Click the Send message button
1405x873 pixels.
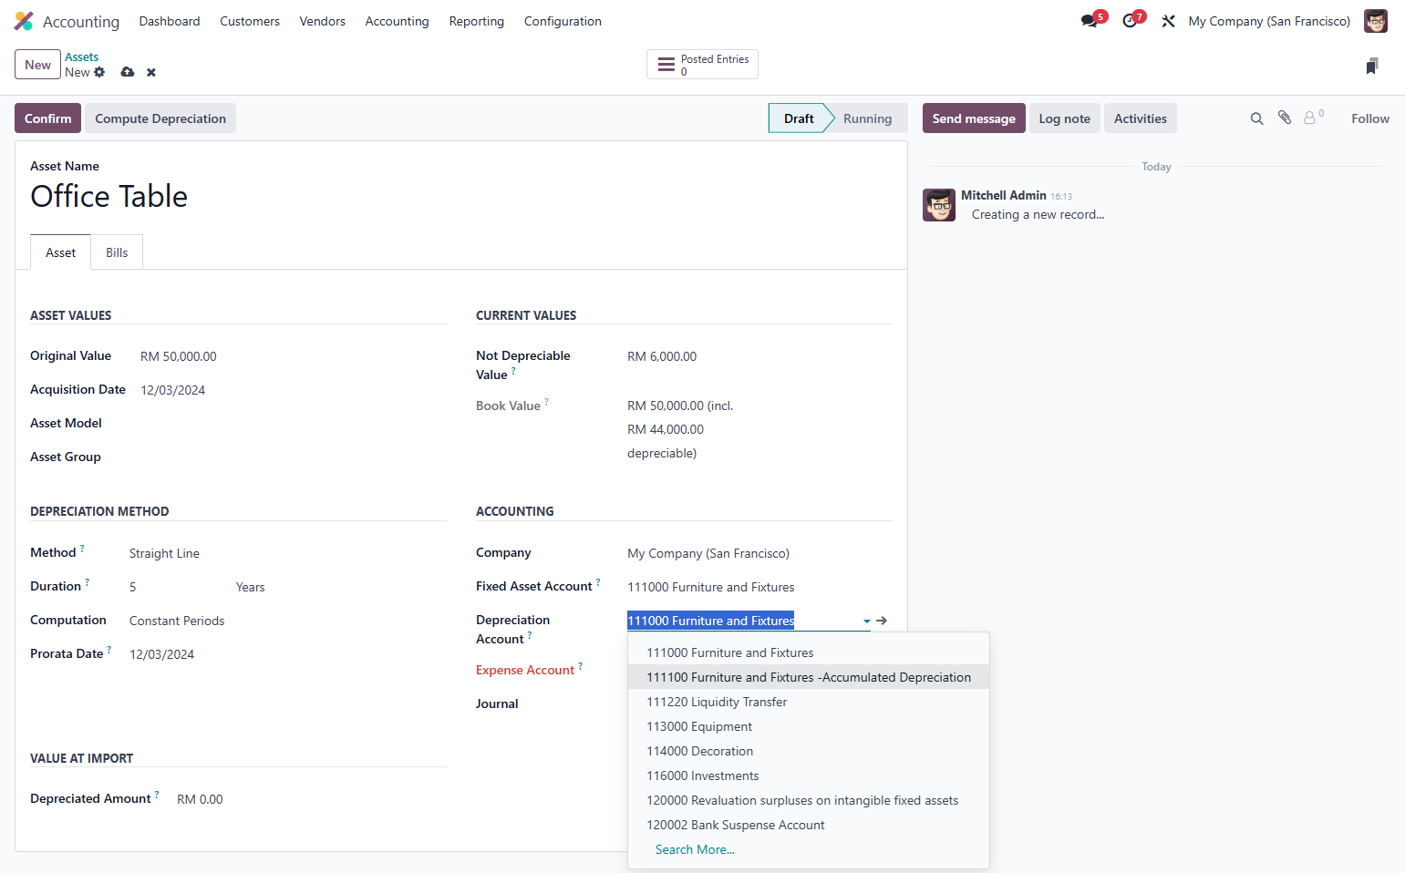(x=974, y=118)
